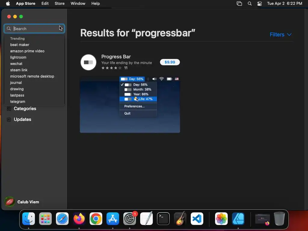Select 'journal' trending suggestion

click(16, 83)
